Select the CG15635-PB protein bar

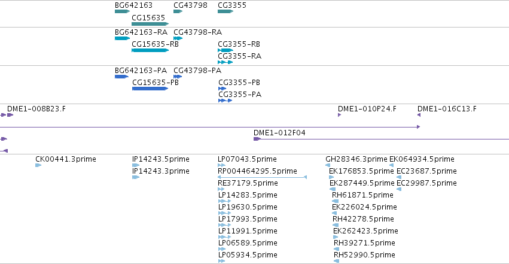(x=150, y=89)
